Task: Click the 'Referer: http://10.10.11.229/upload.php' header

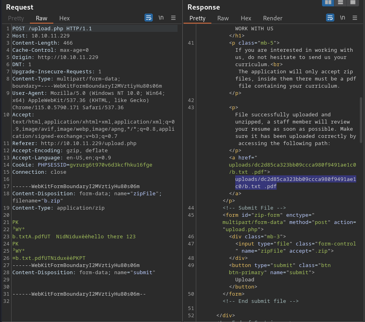Action: (x=74, y=143)
